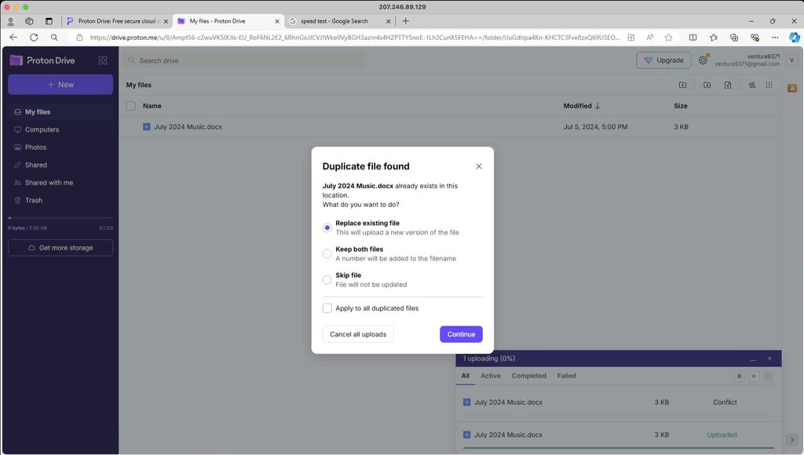Click the new folder icon in the toolbar
Image resolution: width=804 pixels, height=455 pixels.
[682, 85]
